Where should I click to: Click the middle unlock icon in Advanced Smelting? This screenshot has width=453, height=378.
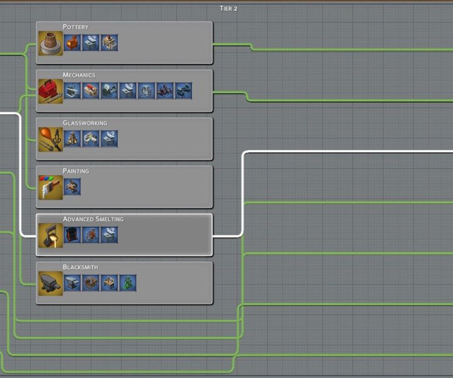pyautogui.click(x=91, y=235)
